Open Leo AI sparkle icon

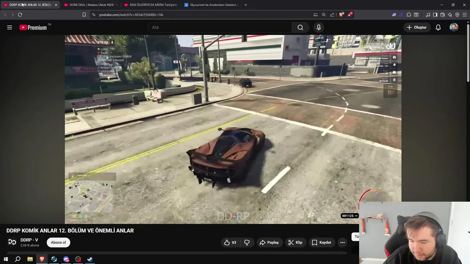[x=450, y=15]
